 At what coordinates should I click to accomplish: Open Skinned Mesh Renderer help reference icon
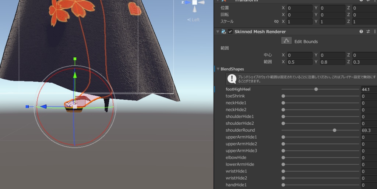click(361, 32)
